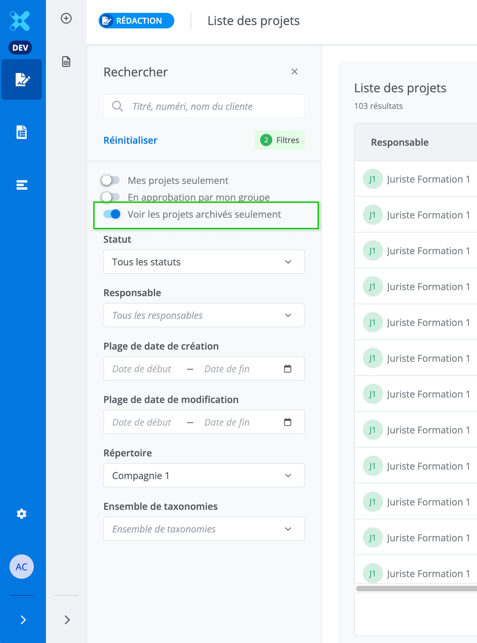This screenshot has height=643, width=477.
Task: Click the AC user avatar
Action: [x=22, y=567]
